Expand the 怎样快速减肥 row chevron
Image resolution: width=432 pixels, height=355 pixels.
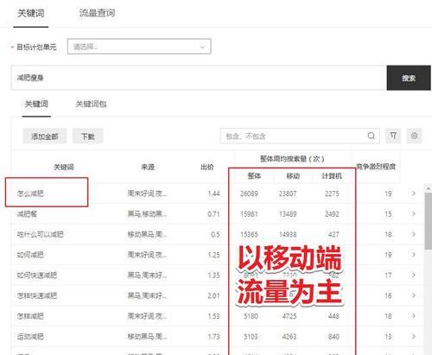pyautogui.click(x=414, y=295)
